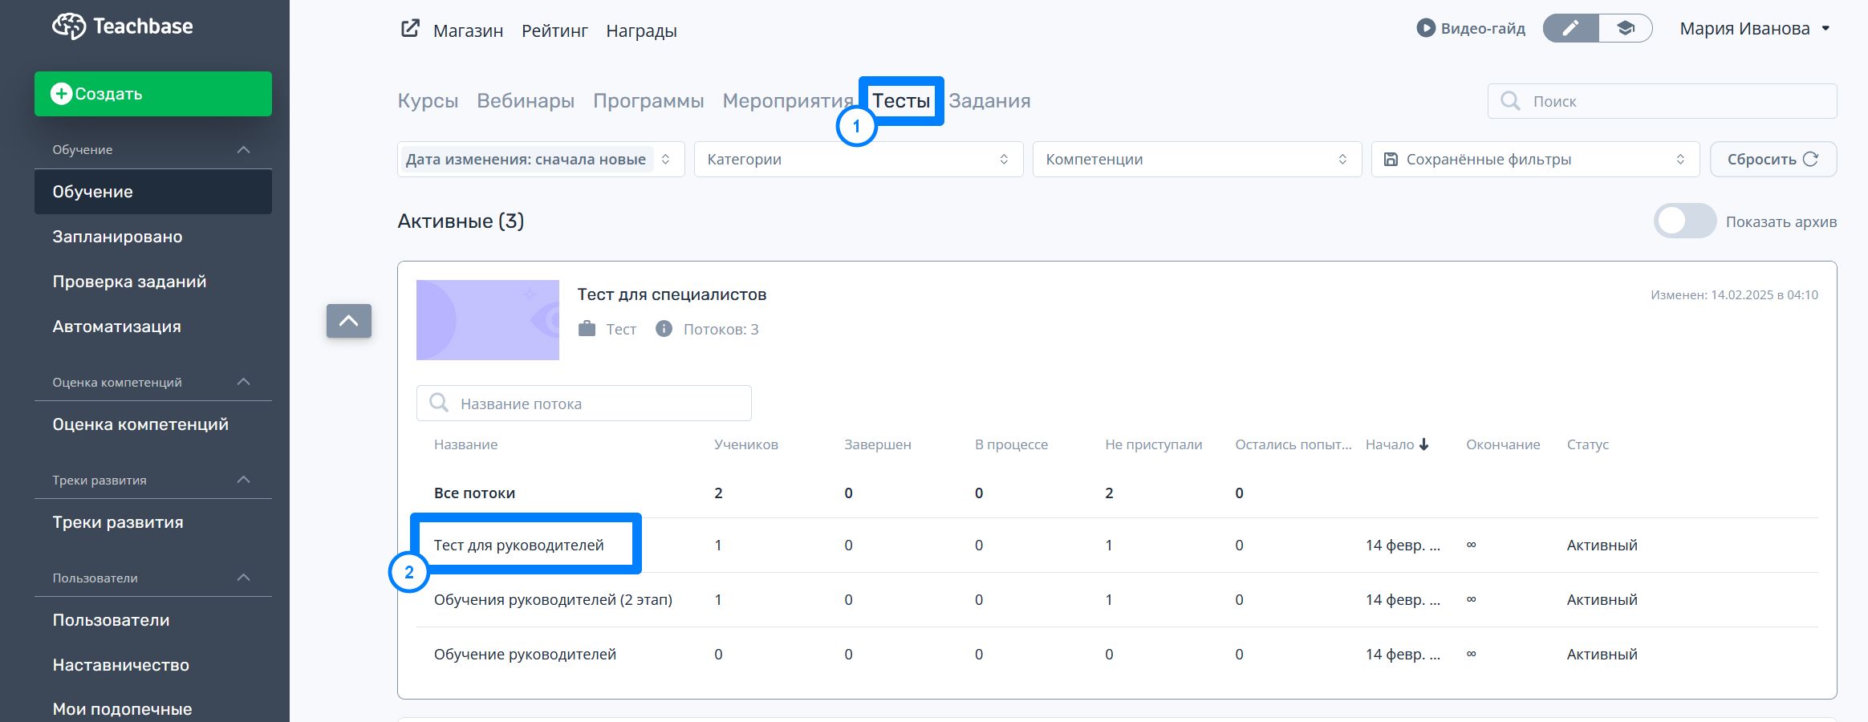Click the info icon next to Потоков: 3
Screen dimensions: 1868x722
(664, 329)
